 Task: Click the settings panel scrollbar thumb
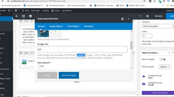click(131, 45)
